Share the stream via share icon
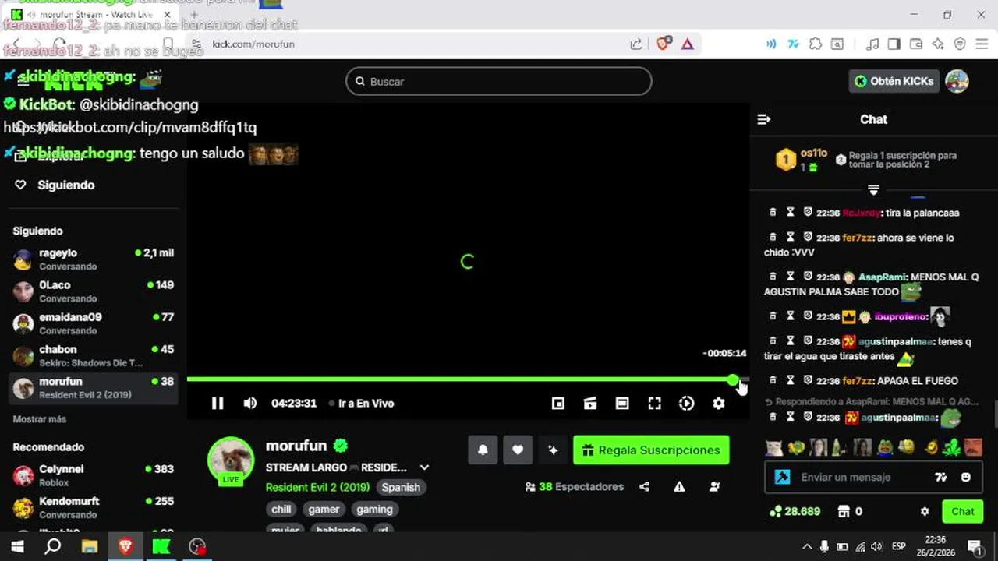 644,486
